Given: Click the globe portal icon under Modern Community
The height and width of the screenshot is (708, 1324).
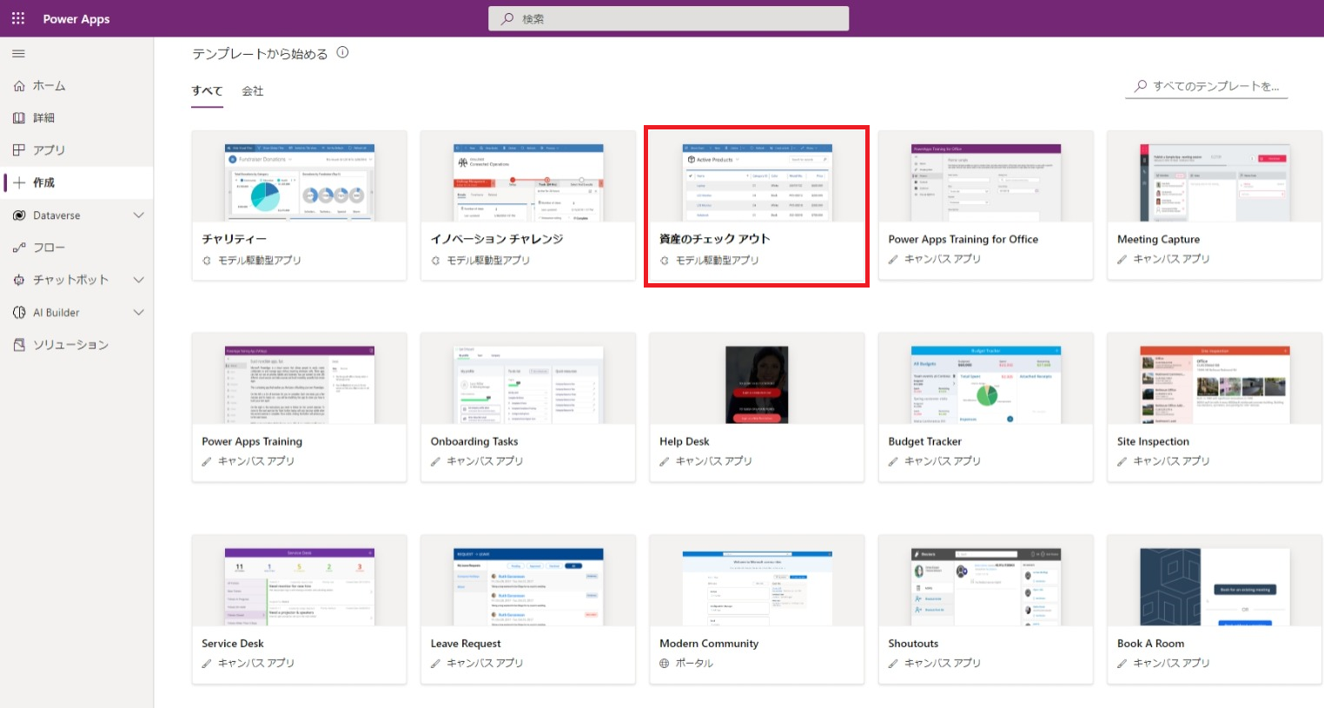Looking at the screenshot, I should tap(665, 664).
